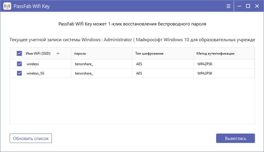Uncheck the wireless network checkbox
Viewport: 264px width, 152px height.
[19, 64]
